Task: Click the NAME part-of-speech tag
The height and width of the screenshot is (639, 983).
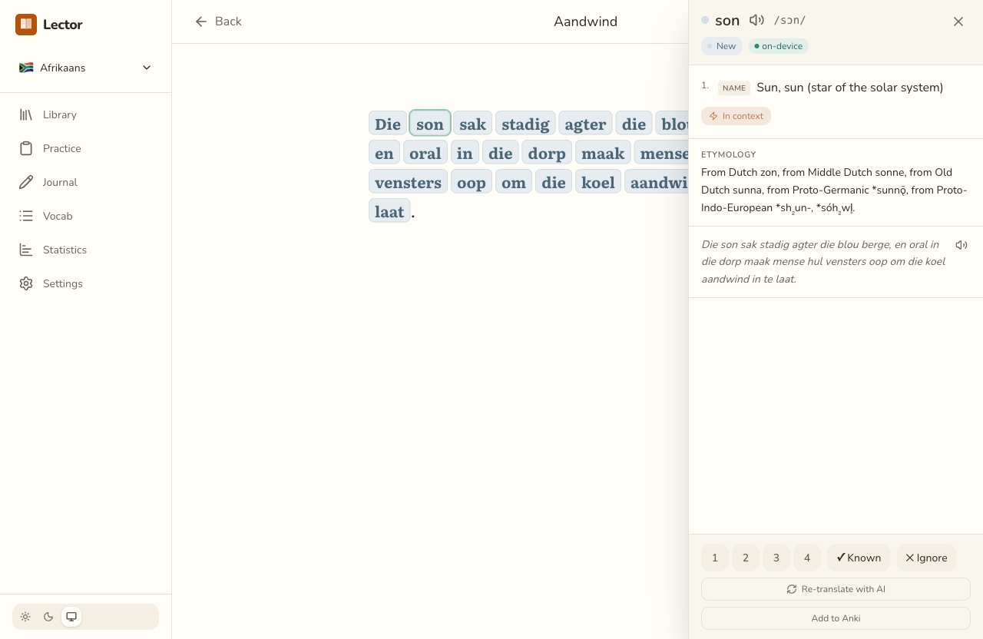Action: tap(734, 88)
